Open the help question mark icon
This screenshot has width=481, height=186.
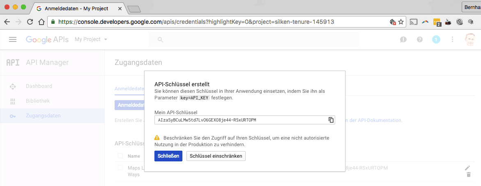coord(420,39)
